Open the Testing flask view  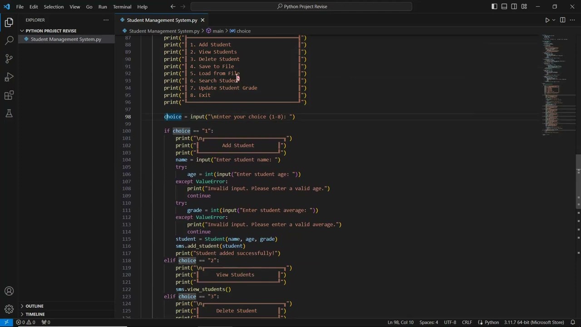(x=9, y=114)
